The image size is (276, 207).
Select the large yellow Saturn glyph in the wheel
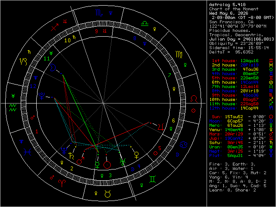click(71, 156)
